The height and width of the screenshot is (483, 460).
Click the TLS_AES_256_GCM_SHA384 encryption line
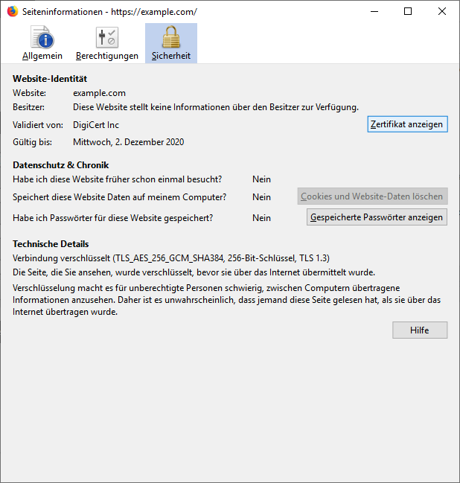(171, 258)
